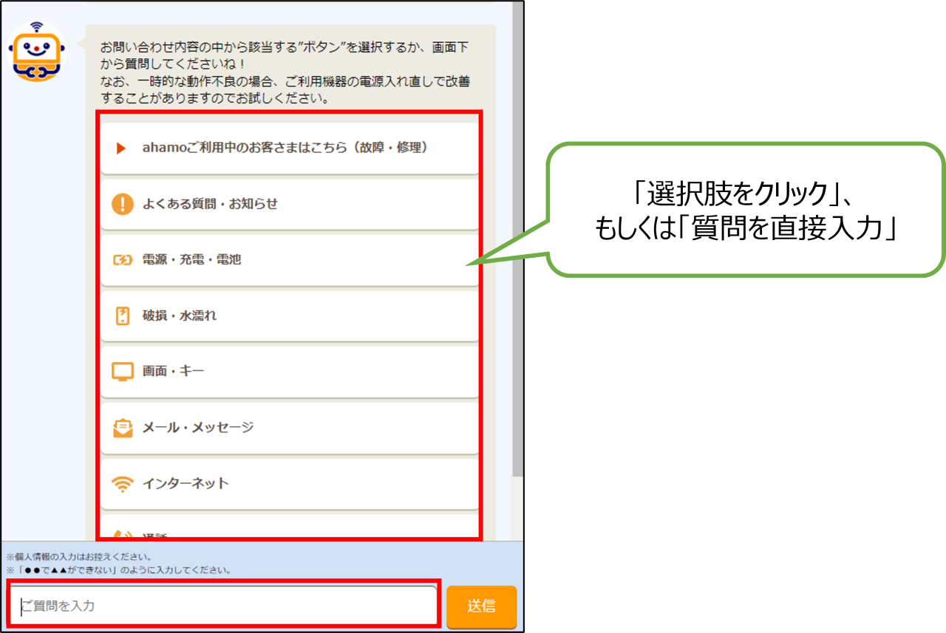Choose the メール・メッセージ category
The image size is (946, 633).
pos(198,428)
